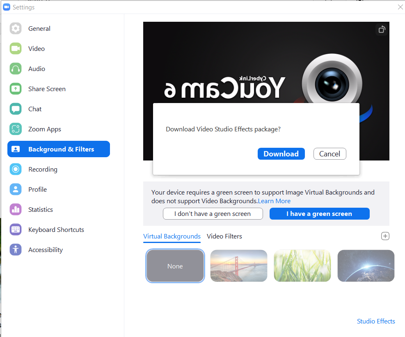
Task: Indicate I don't have a green screen
Action: pyautogui.click(x=213, y=213)
